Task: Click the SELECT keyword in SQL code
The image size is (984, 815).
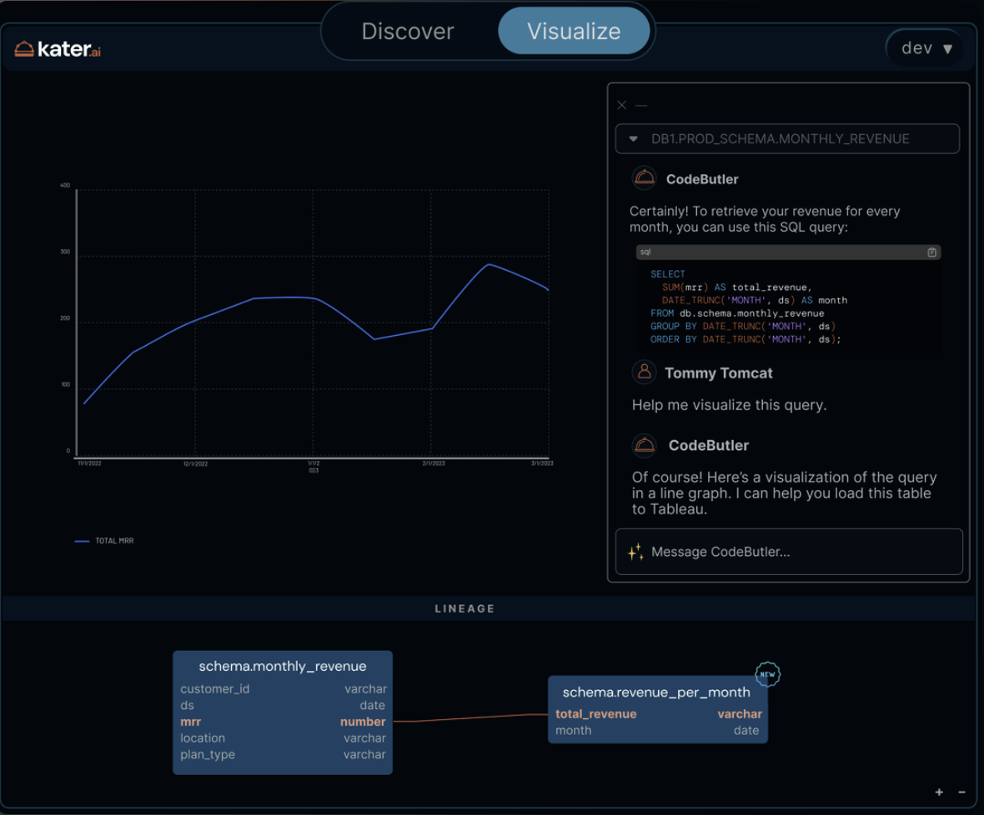Action: coord(668,274)
